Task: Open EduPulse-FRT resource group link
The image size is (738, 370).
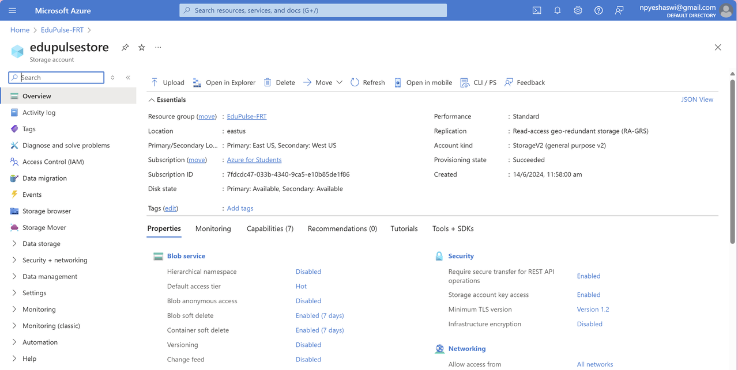Action: (247, 116)
